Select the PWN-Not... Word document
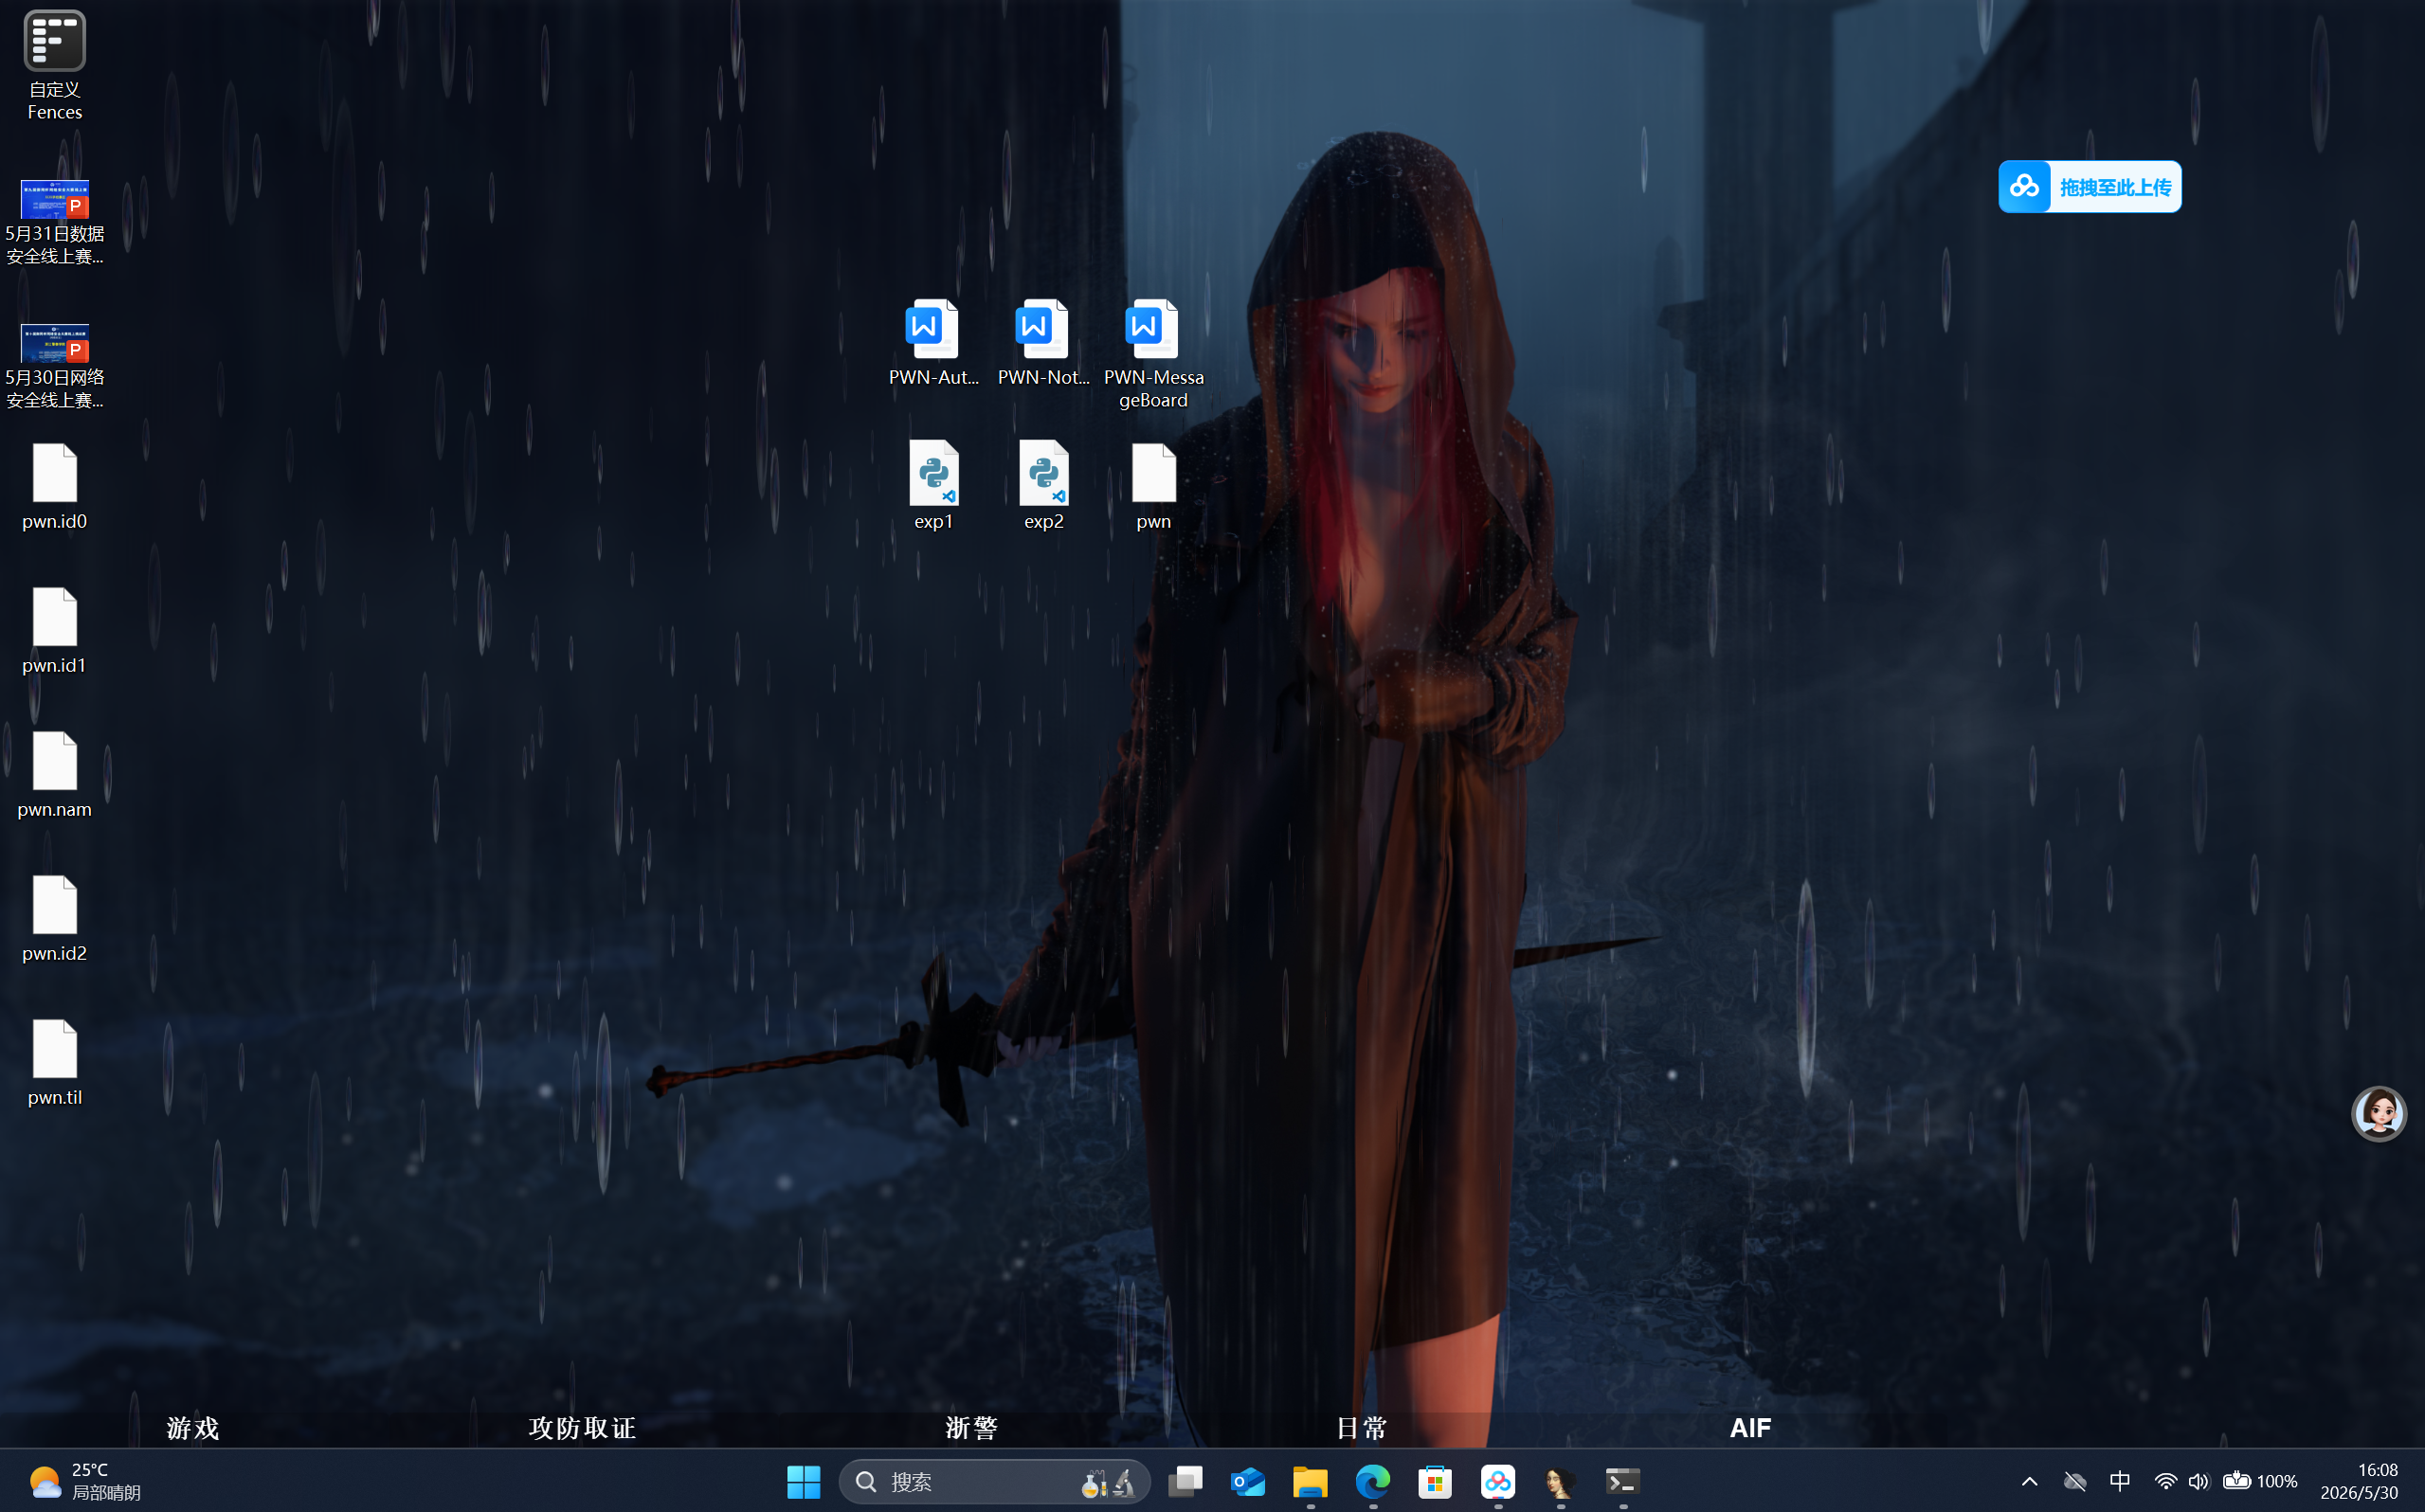This screenshot has width=2425, height=1512. point(1043,343)
